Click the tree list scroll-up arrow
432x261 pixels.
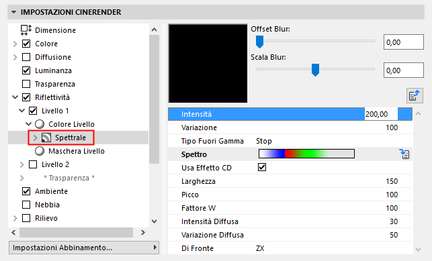click(x=155, y=30)
